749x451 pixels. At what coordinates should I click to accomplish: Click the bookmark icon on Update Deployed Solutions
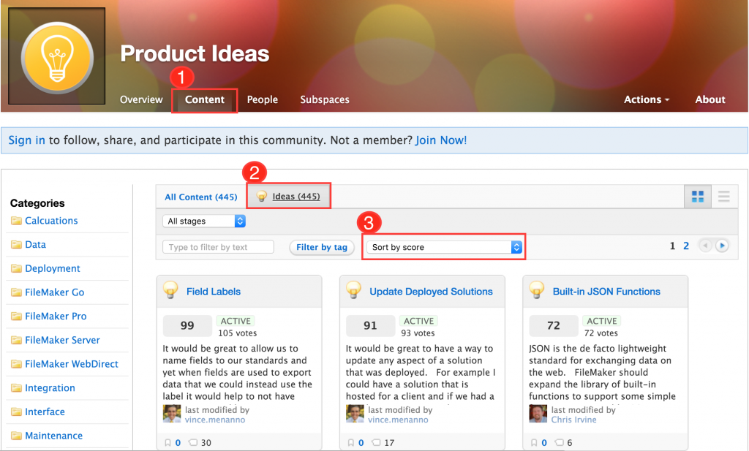[353, 441]
